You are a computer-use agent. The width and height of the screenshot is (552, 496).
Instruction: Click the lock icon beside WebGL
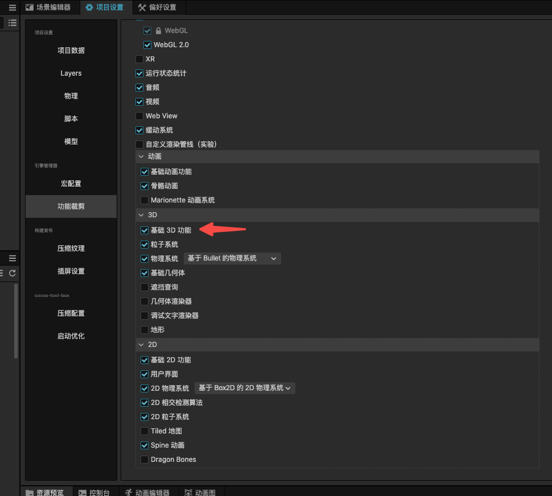158,31
